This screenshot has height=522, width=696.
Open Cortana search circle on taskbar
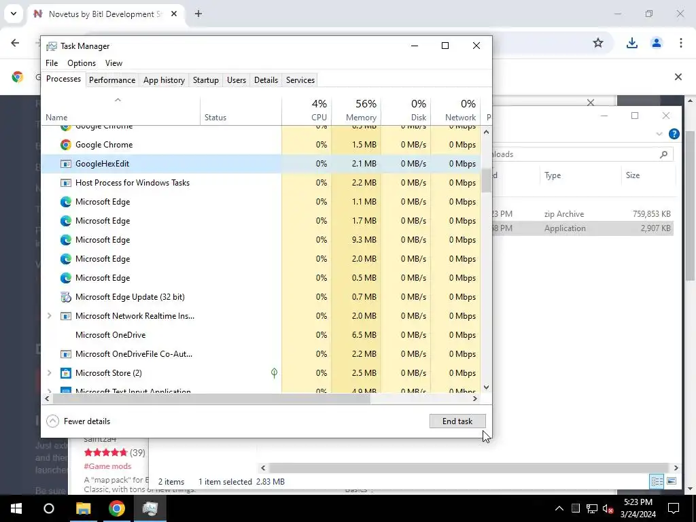[x=49, y=508]
